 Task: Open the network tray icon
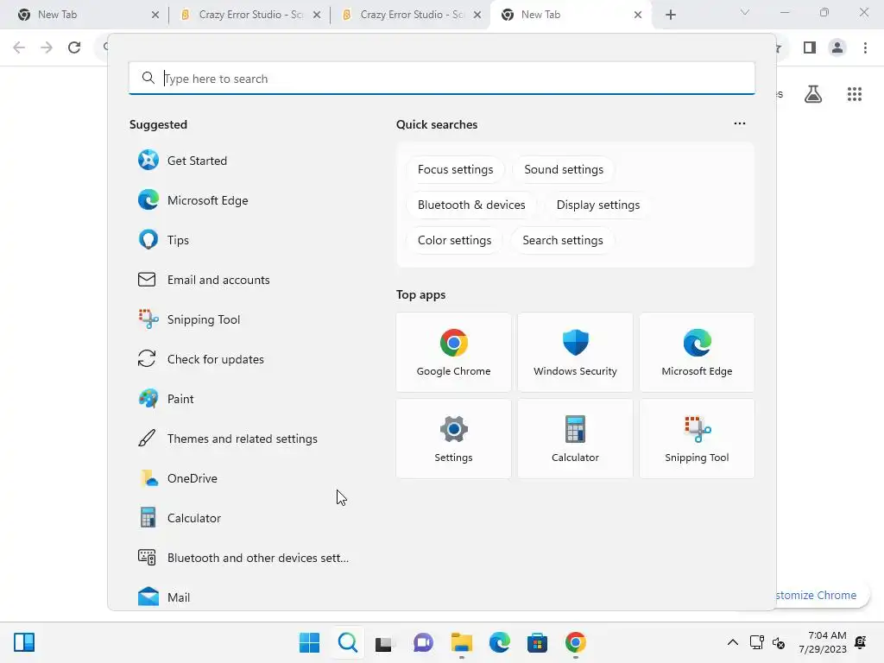click(756, 642)
